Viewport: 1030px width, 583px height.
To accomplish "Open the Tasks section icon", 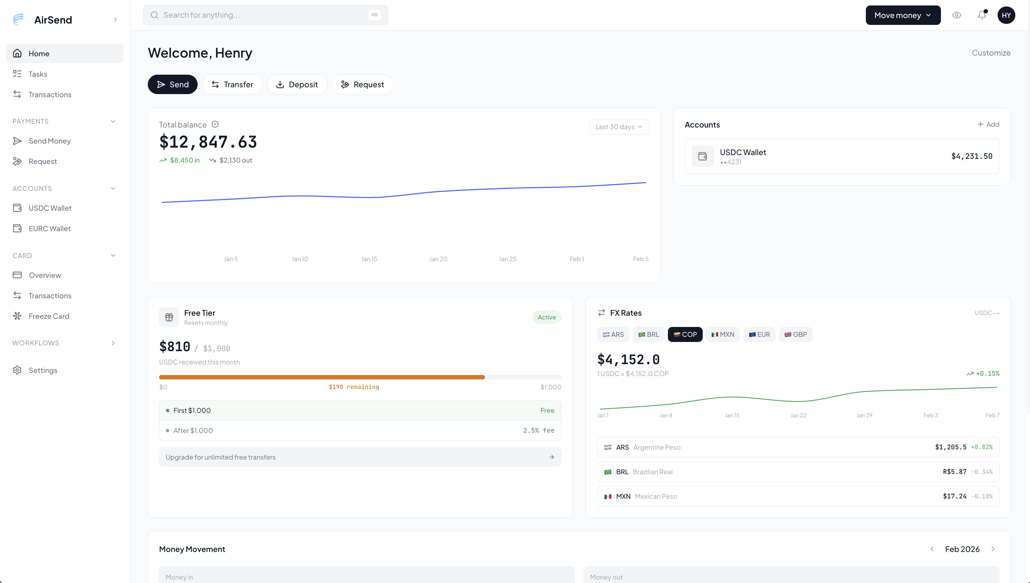I will [x=18, y=74].
